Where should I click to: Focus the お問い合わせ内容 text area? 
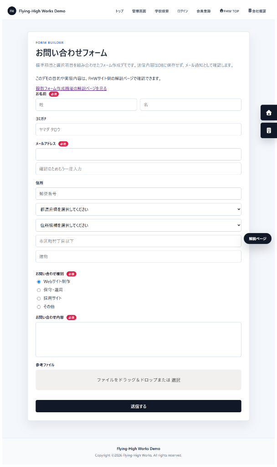[138, 339]
